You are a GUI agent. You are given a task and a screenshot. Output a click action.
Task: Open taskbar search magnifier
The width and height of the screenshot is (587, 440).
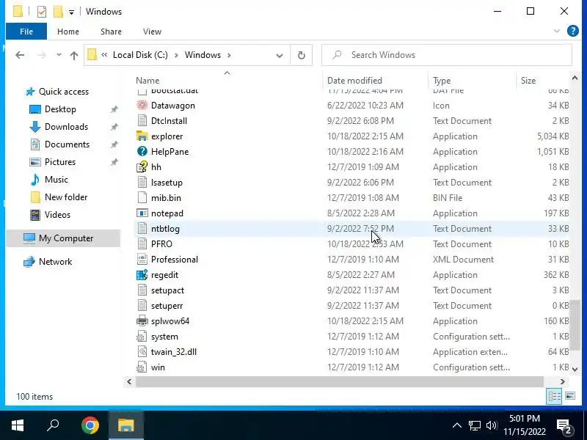[x=53, y=425]
